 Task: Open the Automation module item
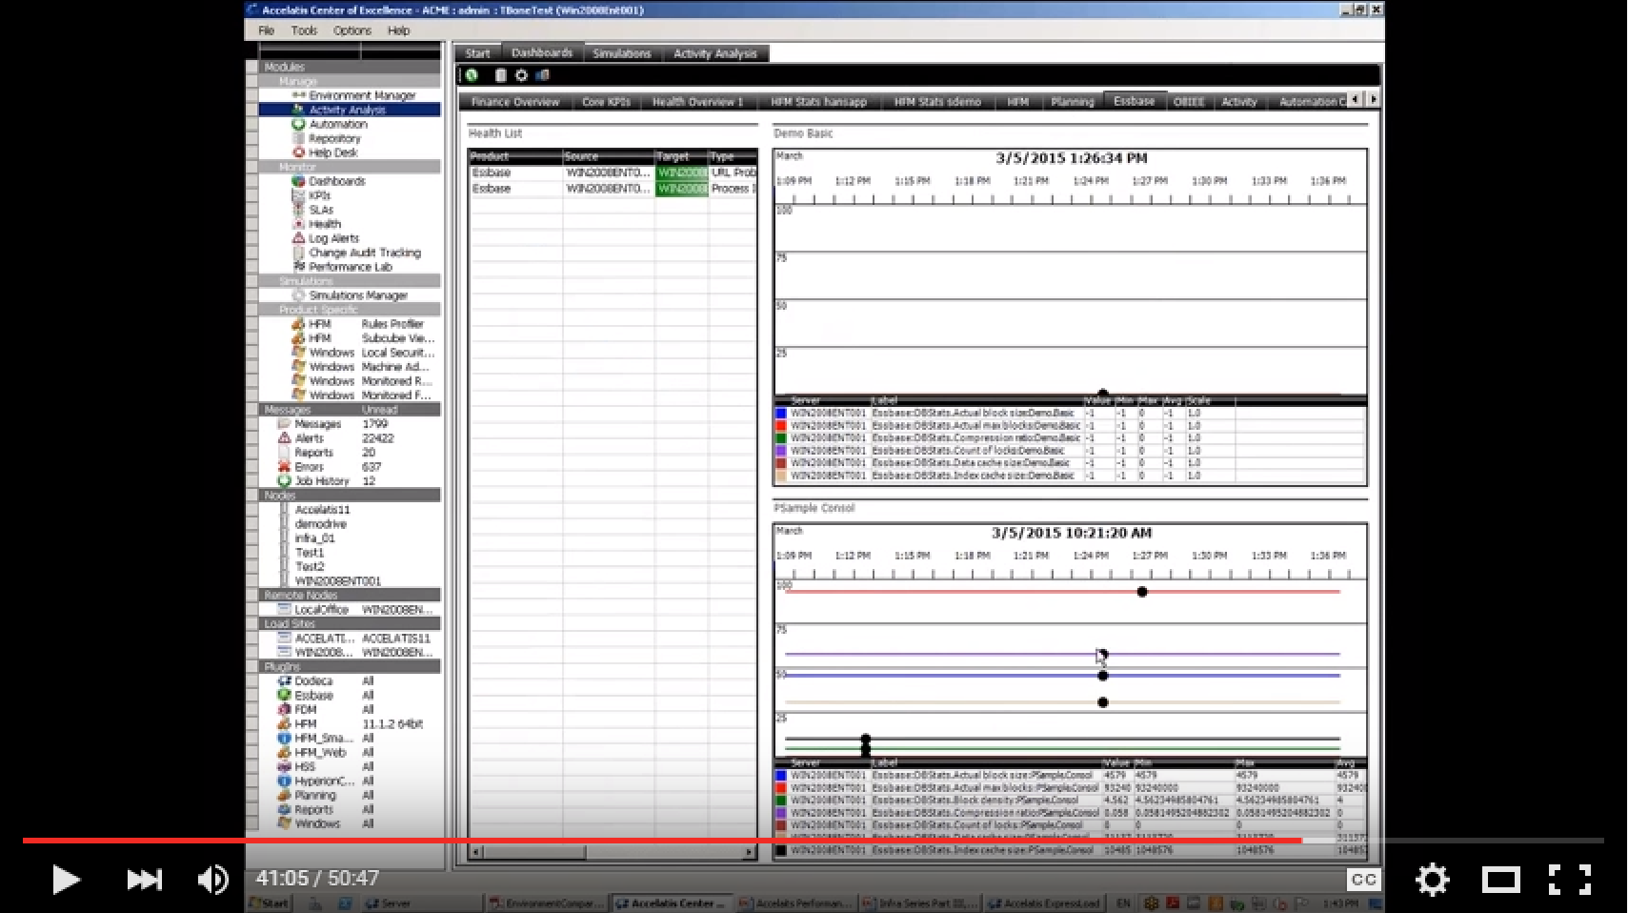click(337, 124)
